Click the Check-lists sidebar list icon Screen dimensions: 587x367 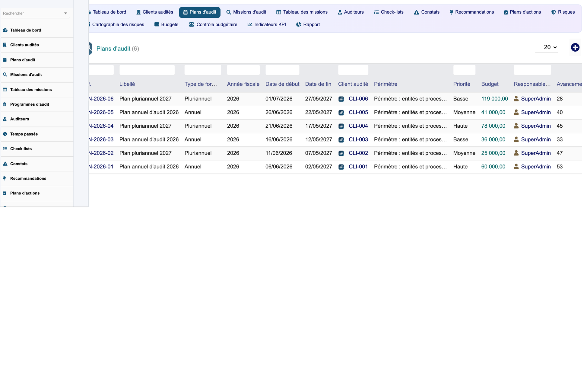click(5, 149)
